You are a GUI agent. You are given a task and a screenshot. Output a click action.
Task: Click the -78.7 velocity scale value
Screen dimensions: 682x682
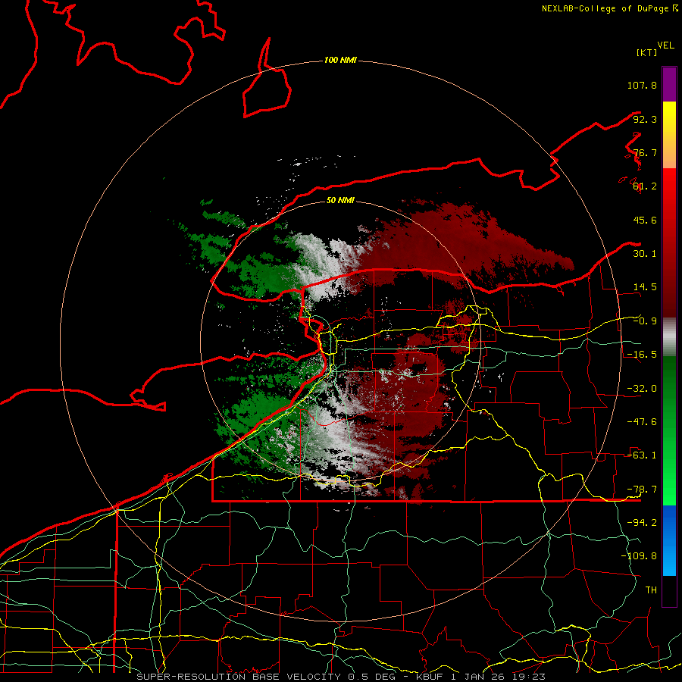[642, 490]
